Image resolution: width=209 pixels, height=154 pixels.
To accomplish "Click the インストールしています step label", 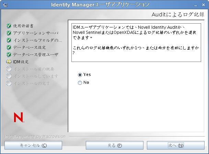I will 36,76.
